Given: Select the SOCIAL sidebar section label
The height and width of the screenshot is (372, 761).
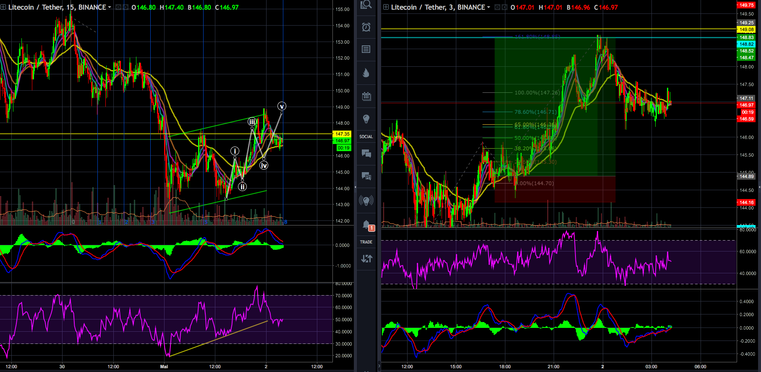Looking at the screenshot, I should coord(366,136).
